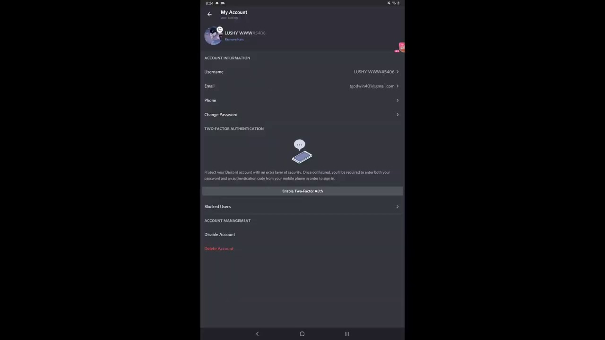Tap the two-factor phone illustration

302,152
